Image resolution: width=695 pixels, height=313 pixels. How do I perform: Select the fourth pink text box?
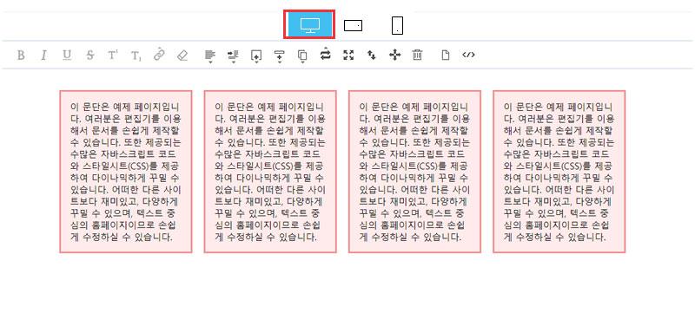(559, 172)
